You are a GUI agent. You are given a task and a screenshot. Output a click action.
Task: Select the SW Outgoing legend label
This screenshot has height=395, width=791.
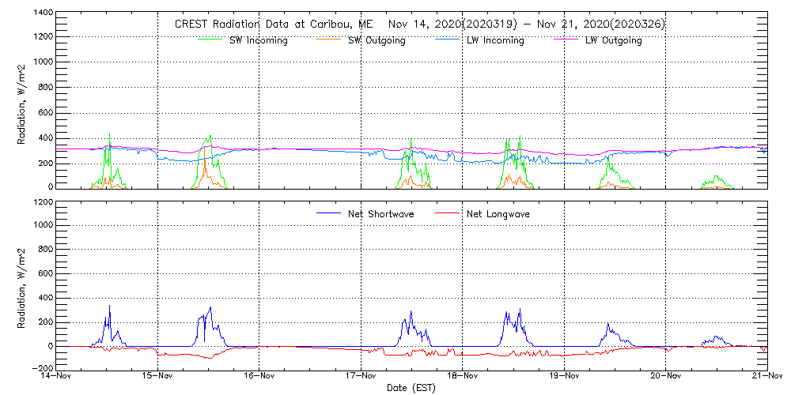[377, 41]
